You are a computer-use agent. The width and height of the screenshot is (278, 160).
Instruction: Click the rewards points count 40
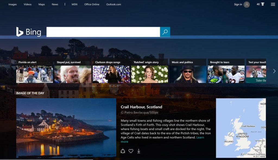(258, 4)
